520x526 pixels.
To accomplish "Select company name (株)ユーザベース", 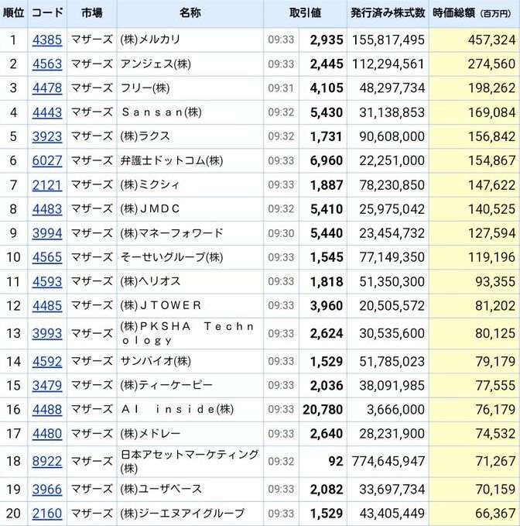I will pyautogui.click(x=161, y=489).
